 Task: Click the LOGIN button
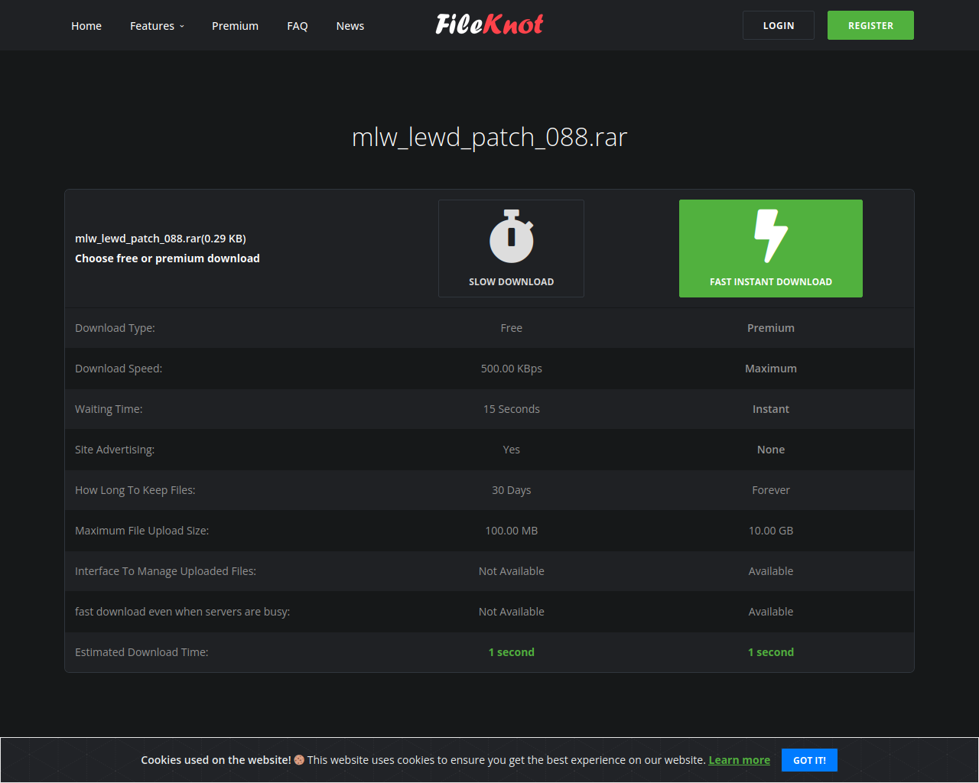779,25
